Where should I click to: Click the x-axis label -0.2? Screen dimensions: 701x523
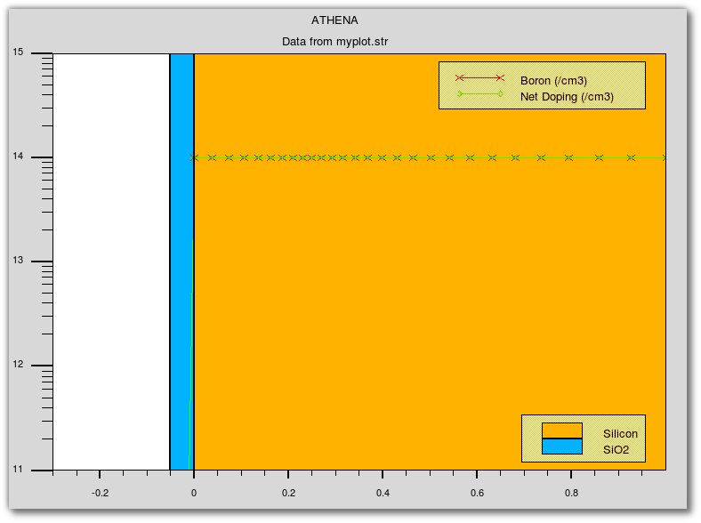pos(101,493)
